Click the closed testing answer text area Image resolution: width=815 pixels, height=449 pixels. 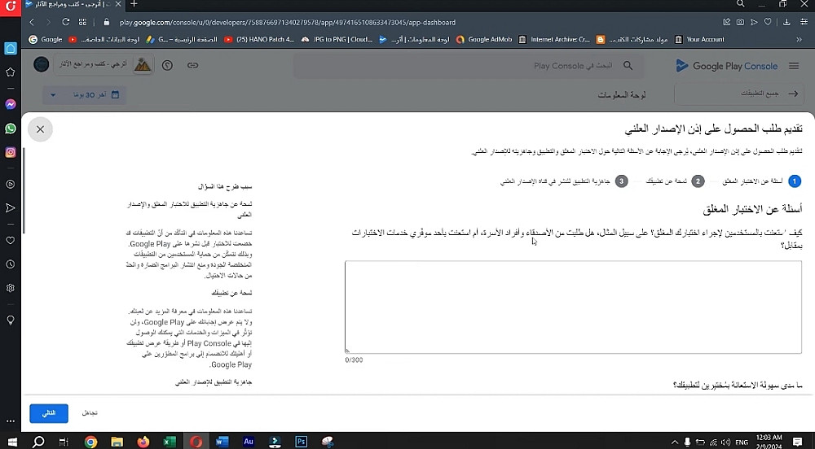[573, 307]
